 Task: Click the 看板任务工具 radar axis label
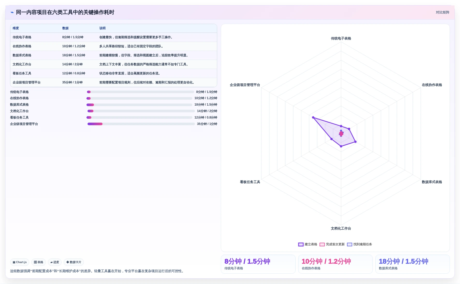pyautogui.click(x=250, y=182)
